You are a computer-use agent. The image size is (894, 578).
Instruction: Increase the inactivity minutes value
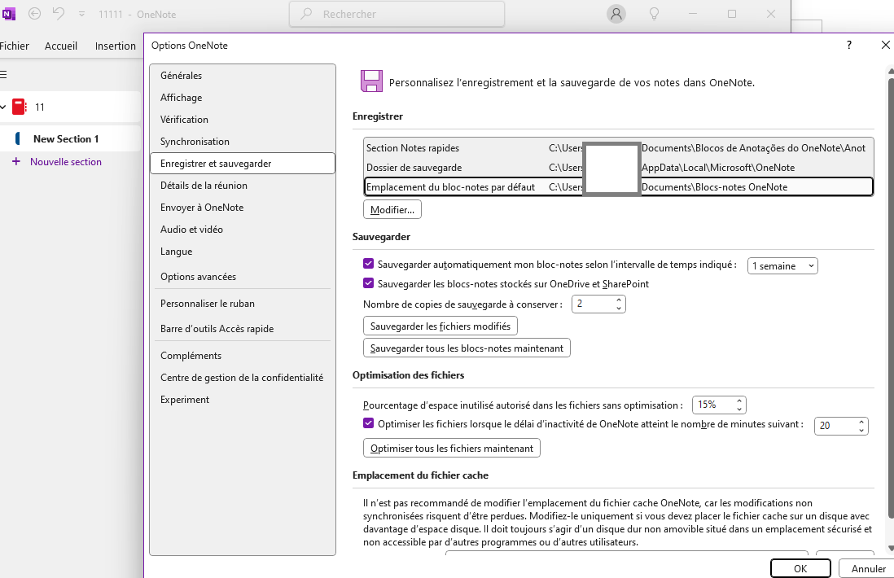[x=861, y=422]
